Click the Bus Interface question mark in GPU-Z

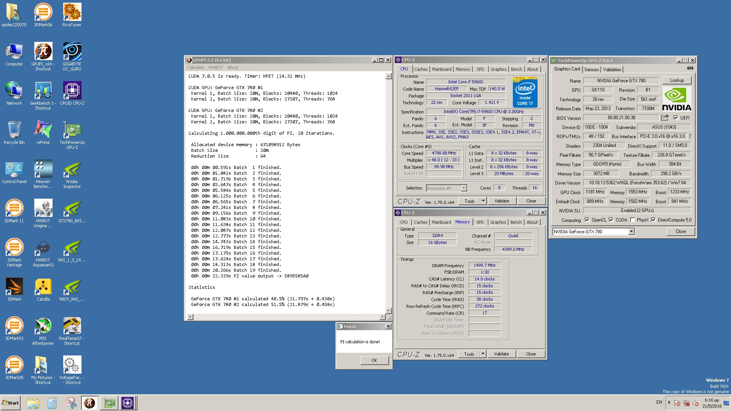click(690, 136)
